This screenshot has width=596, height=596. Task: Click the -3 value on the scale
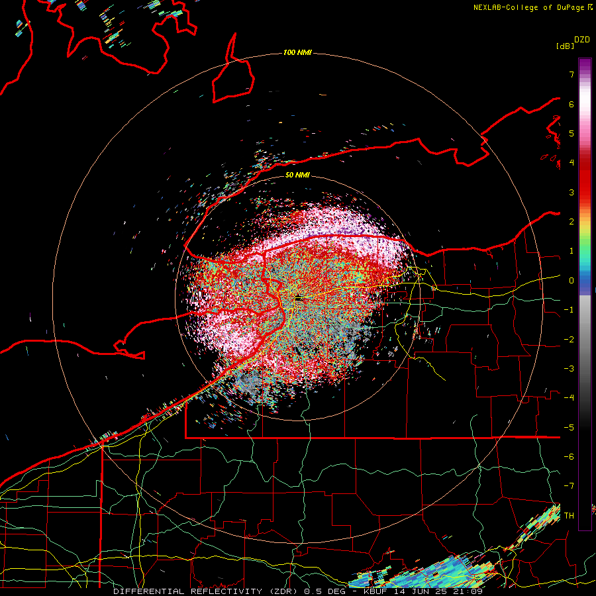click(569, 369)
